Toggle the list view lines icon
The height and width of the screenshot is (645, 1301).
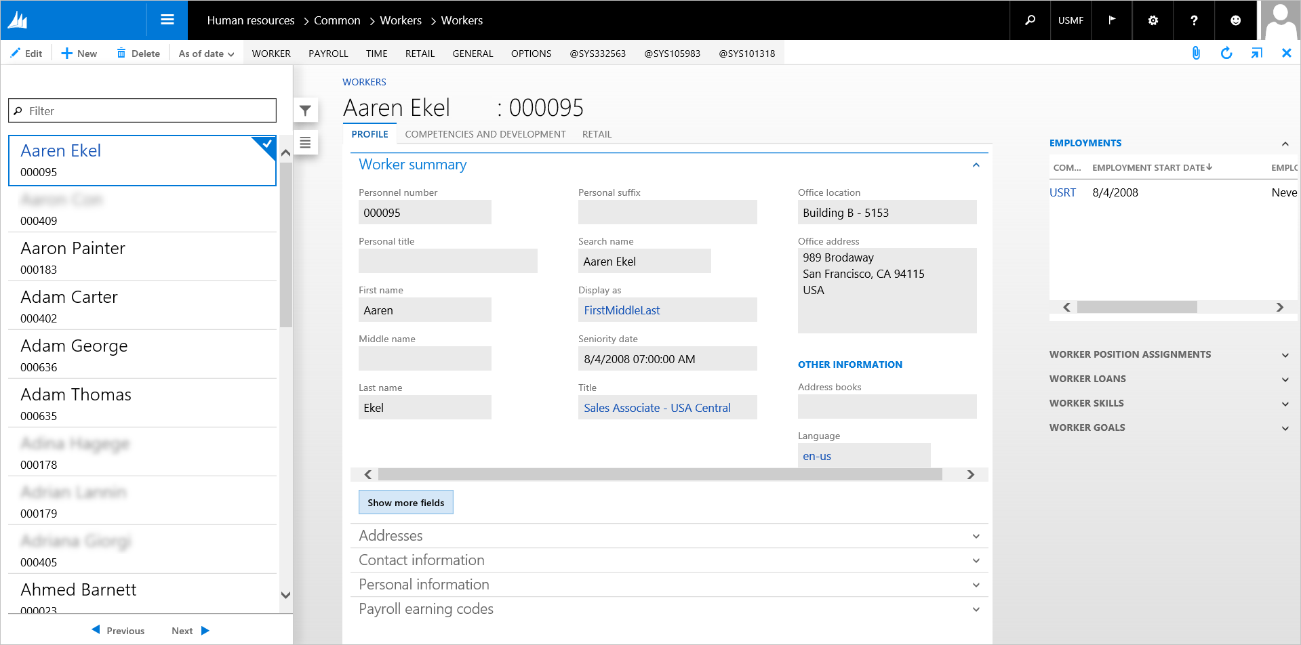click(305, 142)
